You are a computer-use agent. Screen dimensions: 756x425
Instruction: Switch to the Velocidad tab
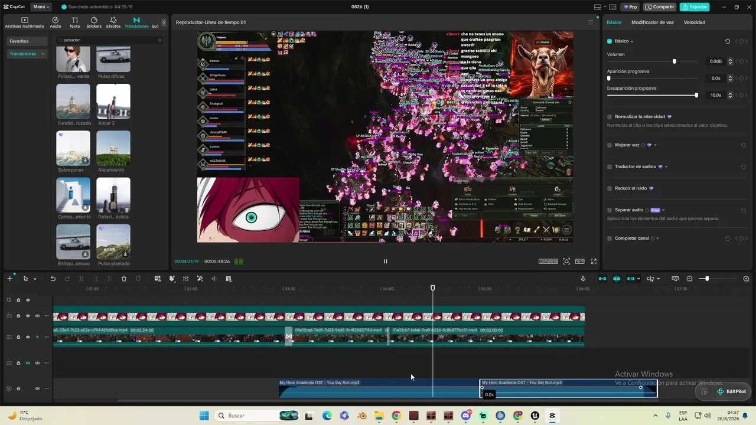(x=695, y=22)
